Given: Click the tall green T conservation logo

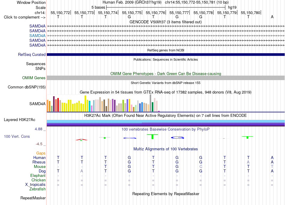Looking at the screenshot, I should coord(152,137).
